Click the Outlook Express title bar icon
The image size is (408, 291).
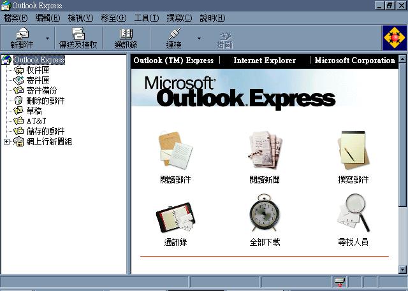coord(6,6)
